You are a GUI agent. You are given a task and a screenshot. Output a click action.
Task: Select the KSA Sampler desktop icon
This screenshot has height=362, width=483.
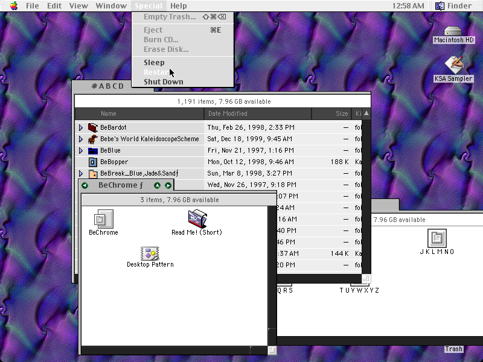453,64
